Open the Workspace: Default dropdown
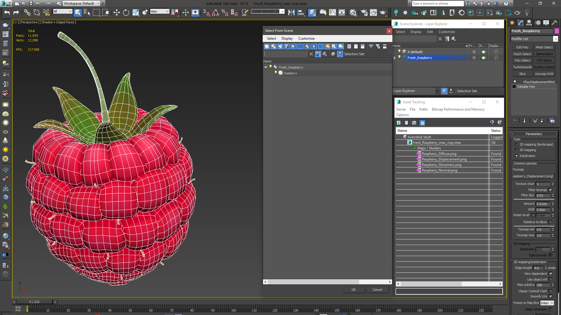Image resolution: width=561 pixels, height=315 pixels. [x=82, y=3]
